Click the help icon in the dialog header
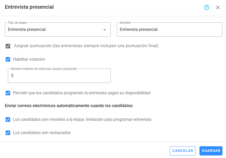The height and width of the screenshot is (158, 226). 206,7
